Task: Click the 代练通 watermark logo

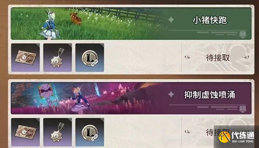Action: click(x=236, y=137)
